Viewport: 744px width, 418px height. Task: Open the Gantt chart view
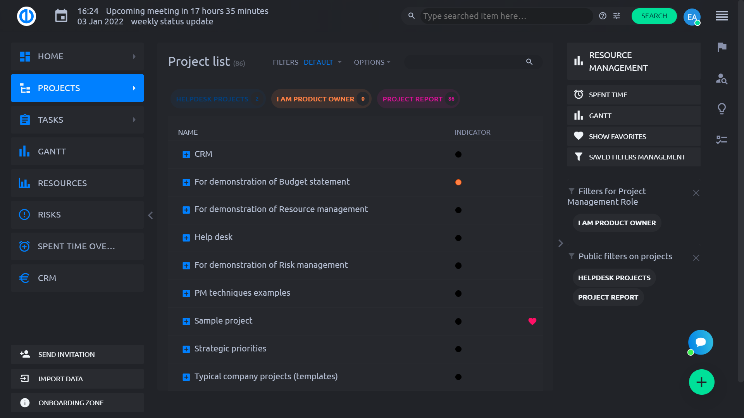point(51,151)
